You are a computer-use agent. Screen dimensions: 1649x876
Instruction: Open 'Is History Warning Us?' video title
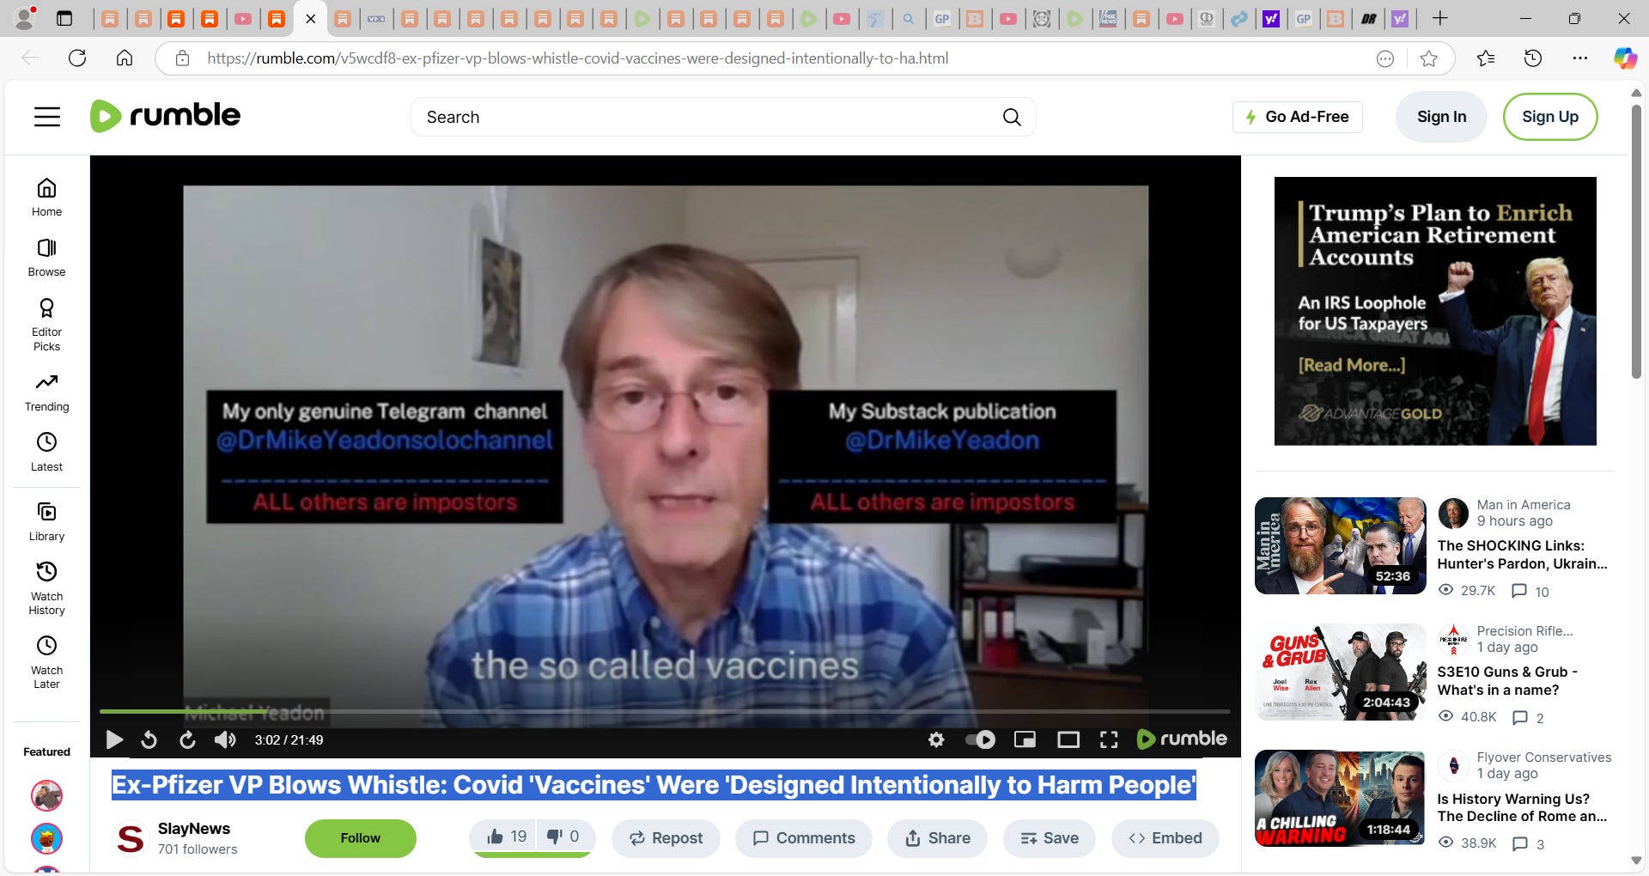pos(1522,807)
